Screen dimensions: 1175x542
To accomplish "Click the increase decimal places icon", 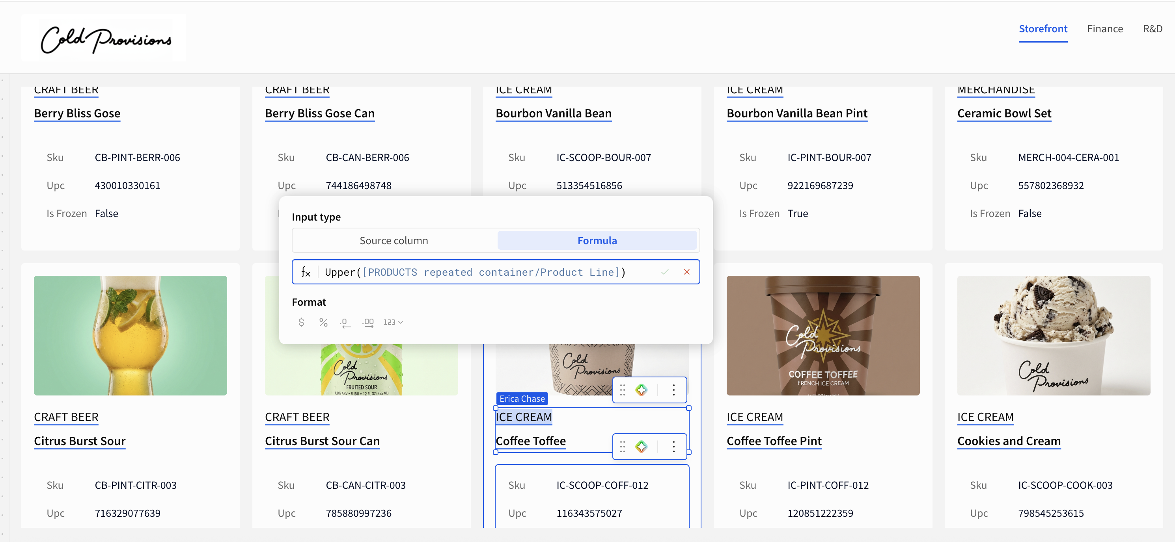I will click(368, 322).
